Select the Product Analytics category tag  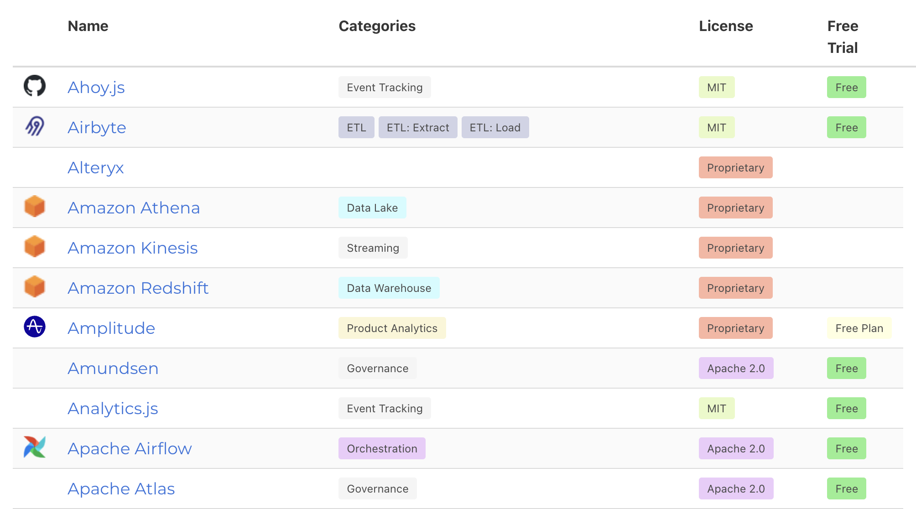point(392,328)
